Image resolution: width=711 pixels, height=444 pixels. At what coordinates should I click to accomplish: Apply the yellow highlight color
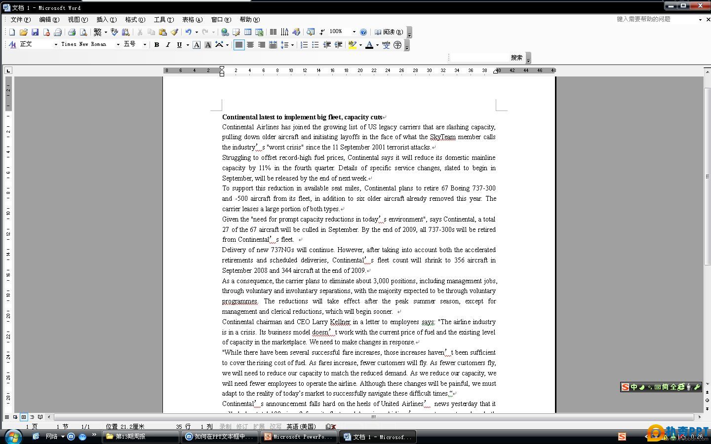pos(352,45)
